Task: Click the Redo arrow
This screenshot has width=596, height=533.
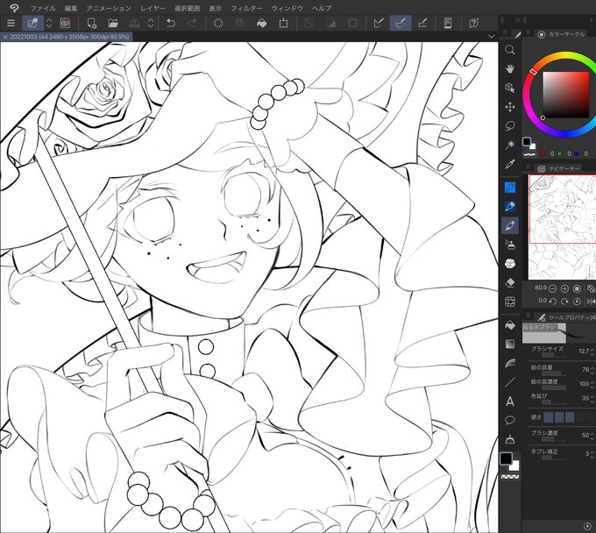Action: (x=192, y=23)
